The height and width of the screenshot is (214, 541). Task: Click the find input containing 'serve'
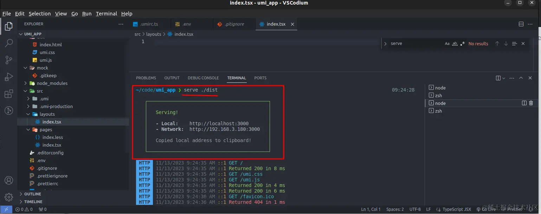(x=416, y=44)
